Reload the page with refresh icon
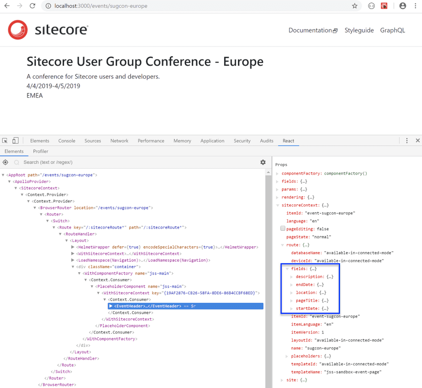 pyautogui.click(x=32, y=5)
